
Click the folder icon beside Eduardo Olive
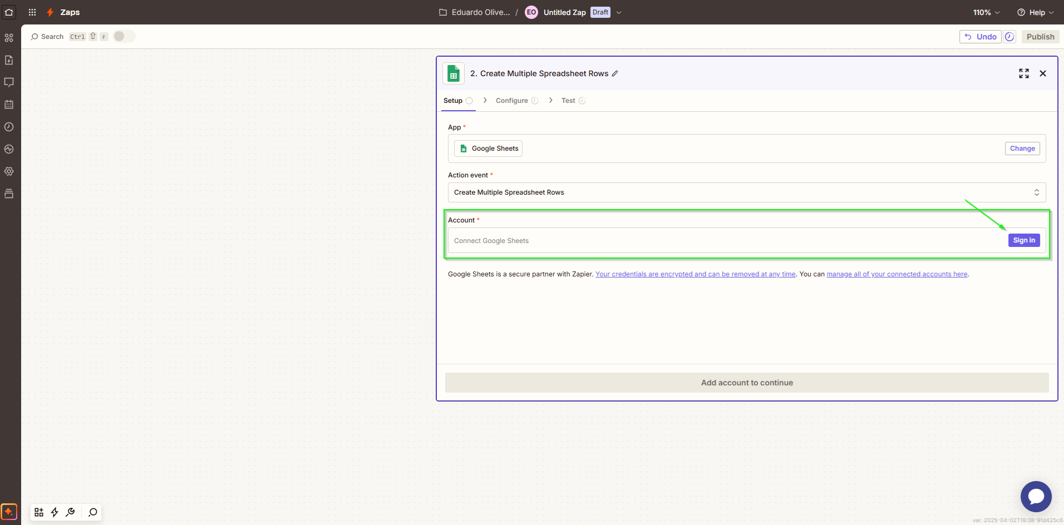click(443, 12)
